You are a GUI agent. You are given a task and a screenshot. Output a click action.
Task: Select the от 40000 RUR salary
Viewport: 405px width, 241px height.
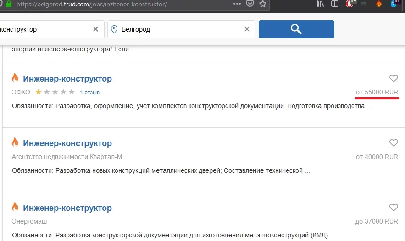pos(377,157)
